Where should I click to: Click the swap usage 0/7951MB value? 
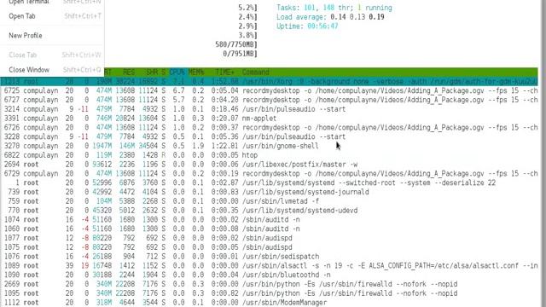240,54
